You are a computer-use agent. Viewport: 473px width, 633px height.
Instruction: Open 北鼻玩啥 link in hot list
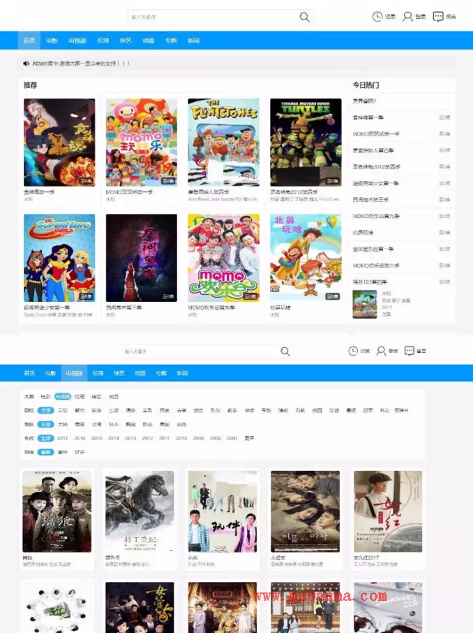pyautogui.click(x=363, y=233)
